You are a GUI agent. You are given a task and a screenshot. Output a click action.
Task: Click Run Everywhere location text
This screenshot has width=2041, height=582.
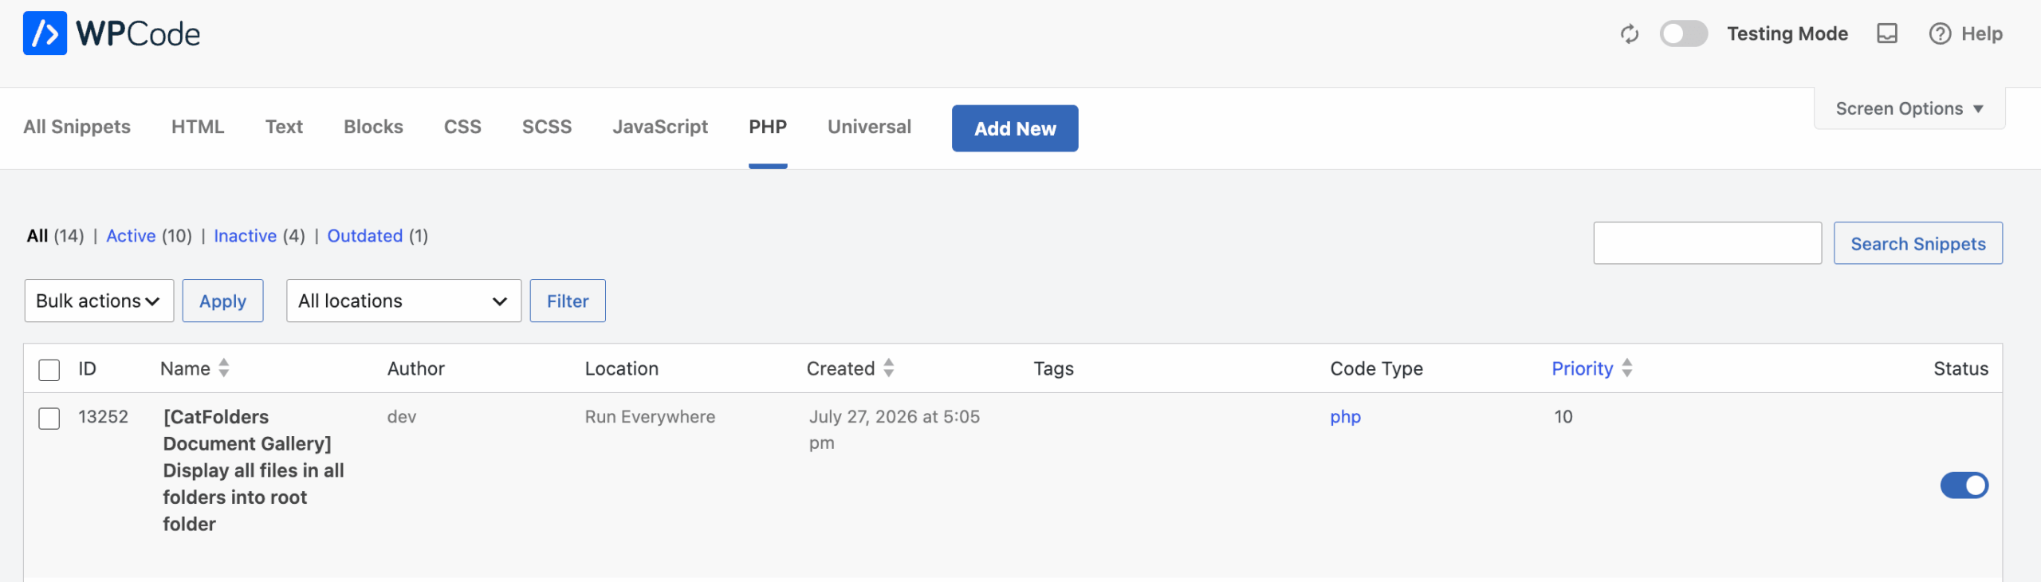(650, 417)
